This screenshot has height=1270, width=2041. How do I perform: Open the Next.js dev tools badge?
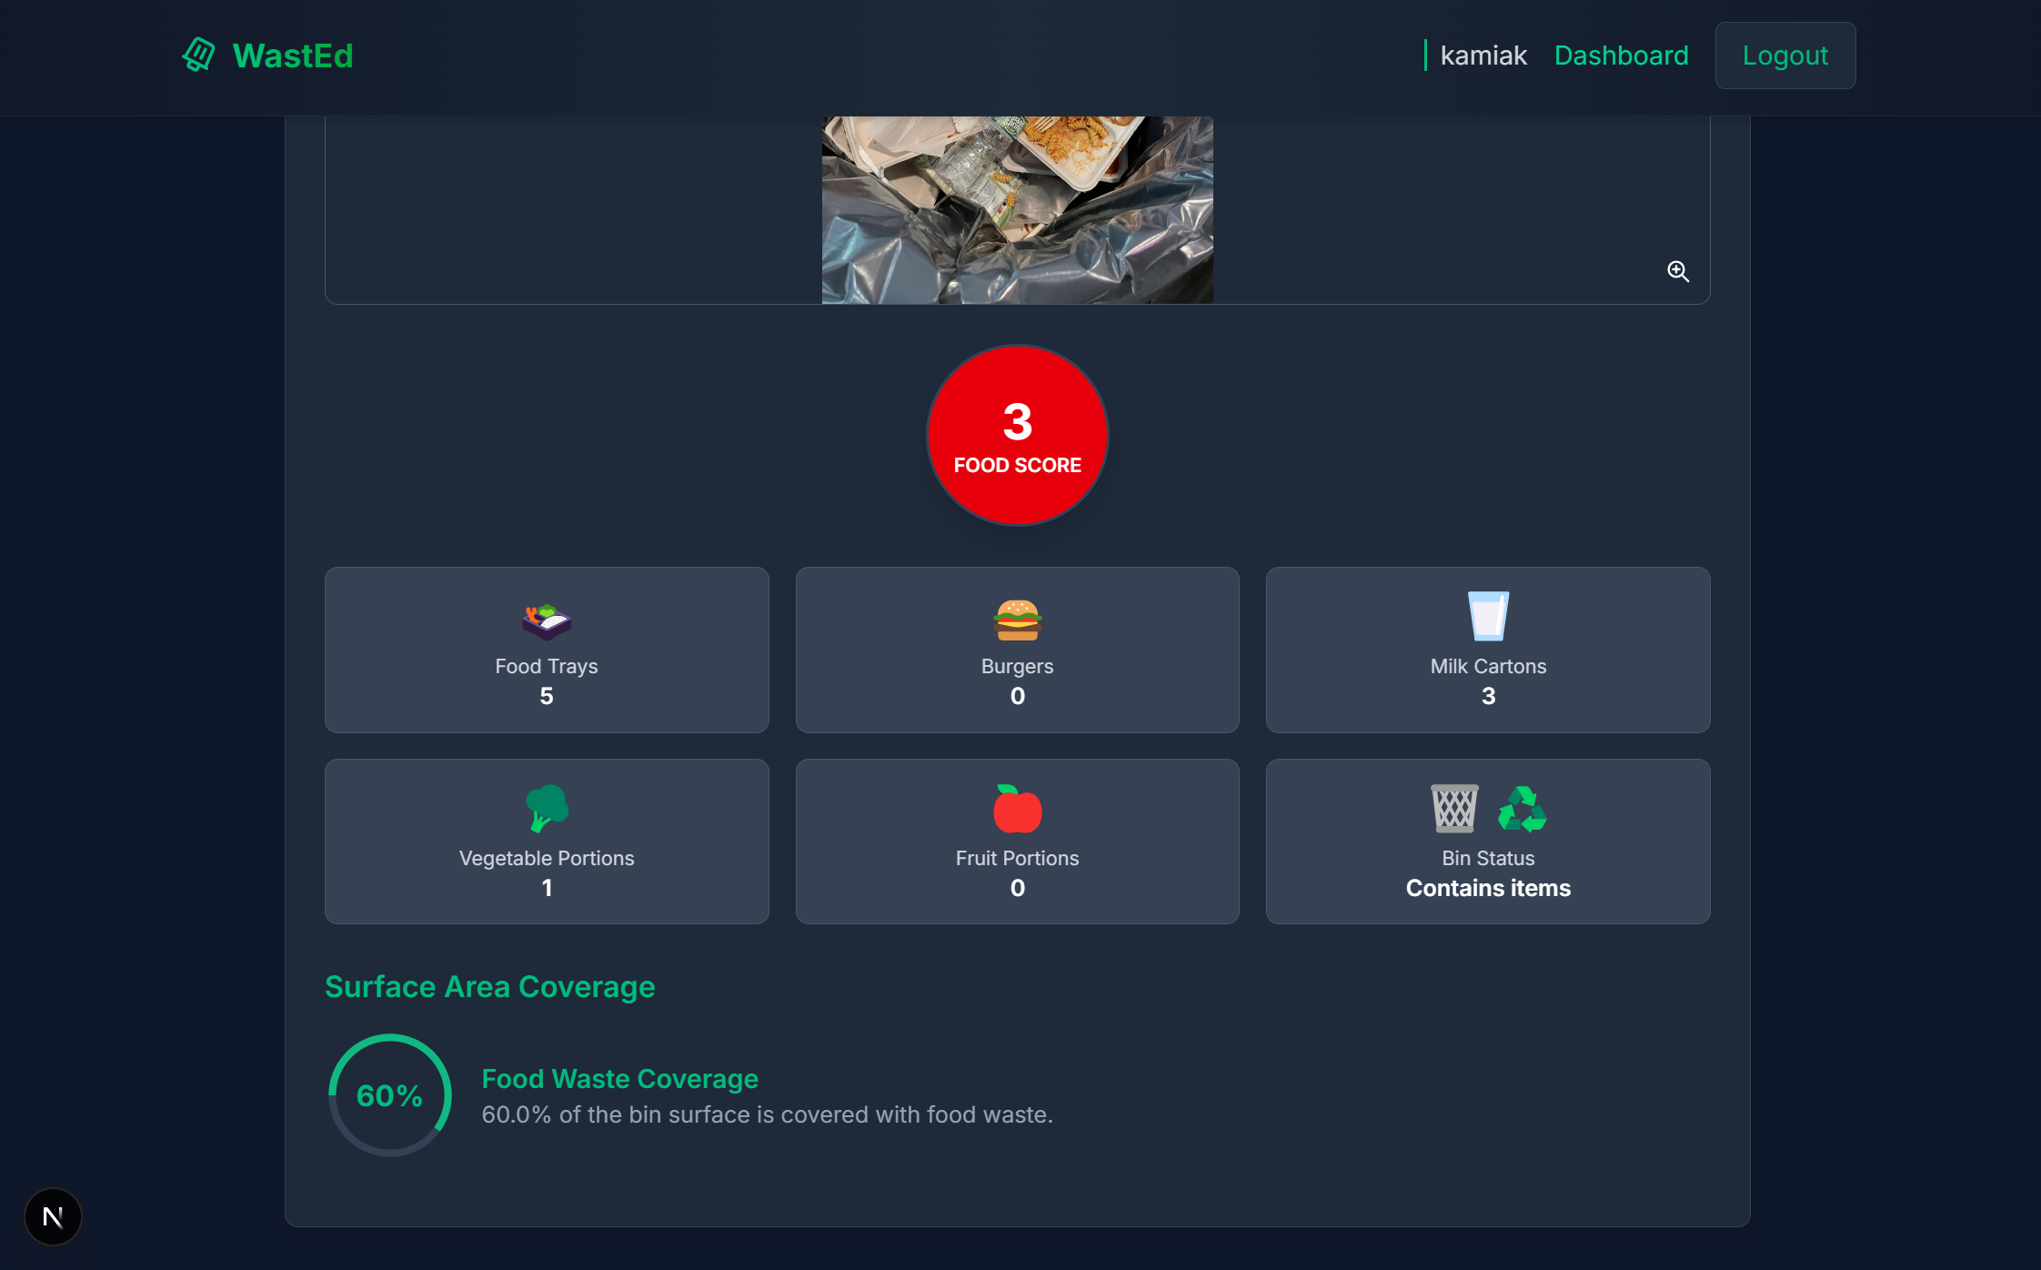53,1216
